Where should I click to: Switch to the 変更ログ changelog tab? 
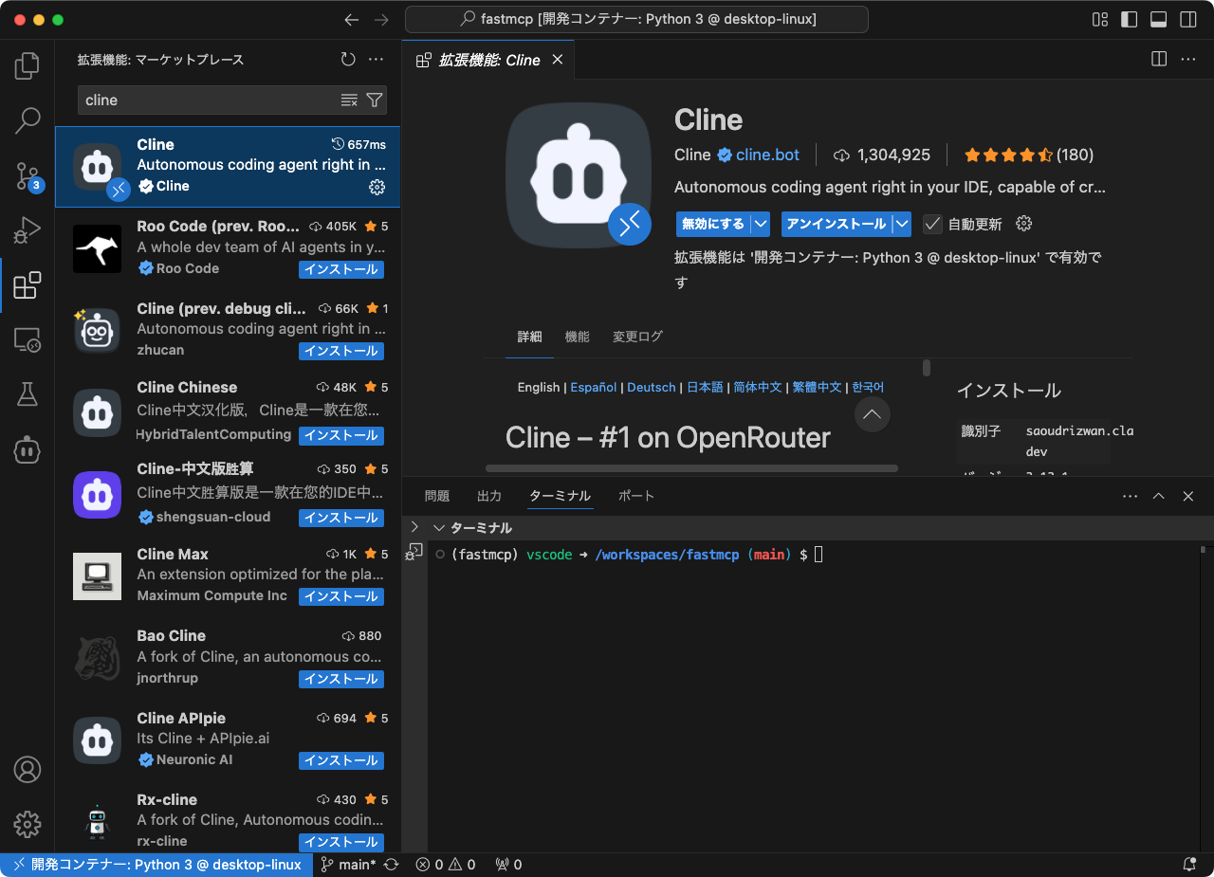pyautogui.click(x=637, y=336)
